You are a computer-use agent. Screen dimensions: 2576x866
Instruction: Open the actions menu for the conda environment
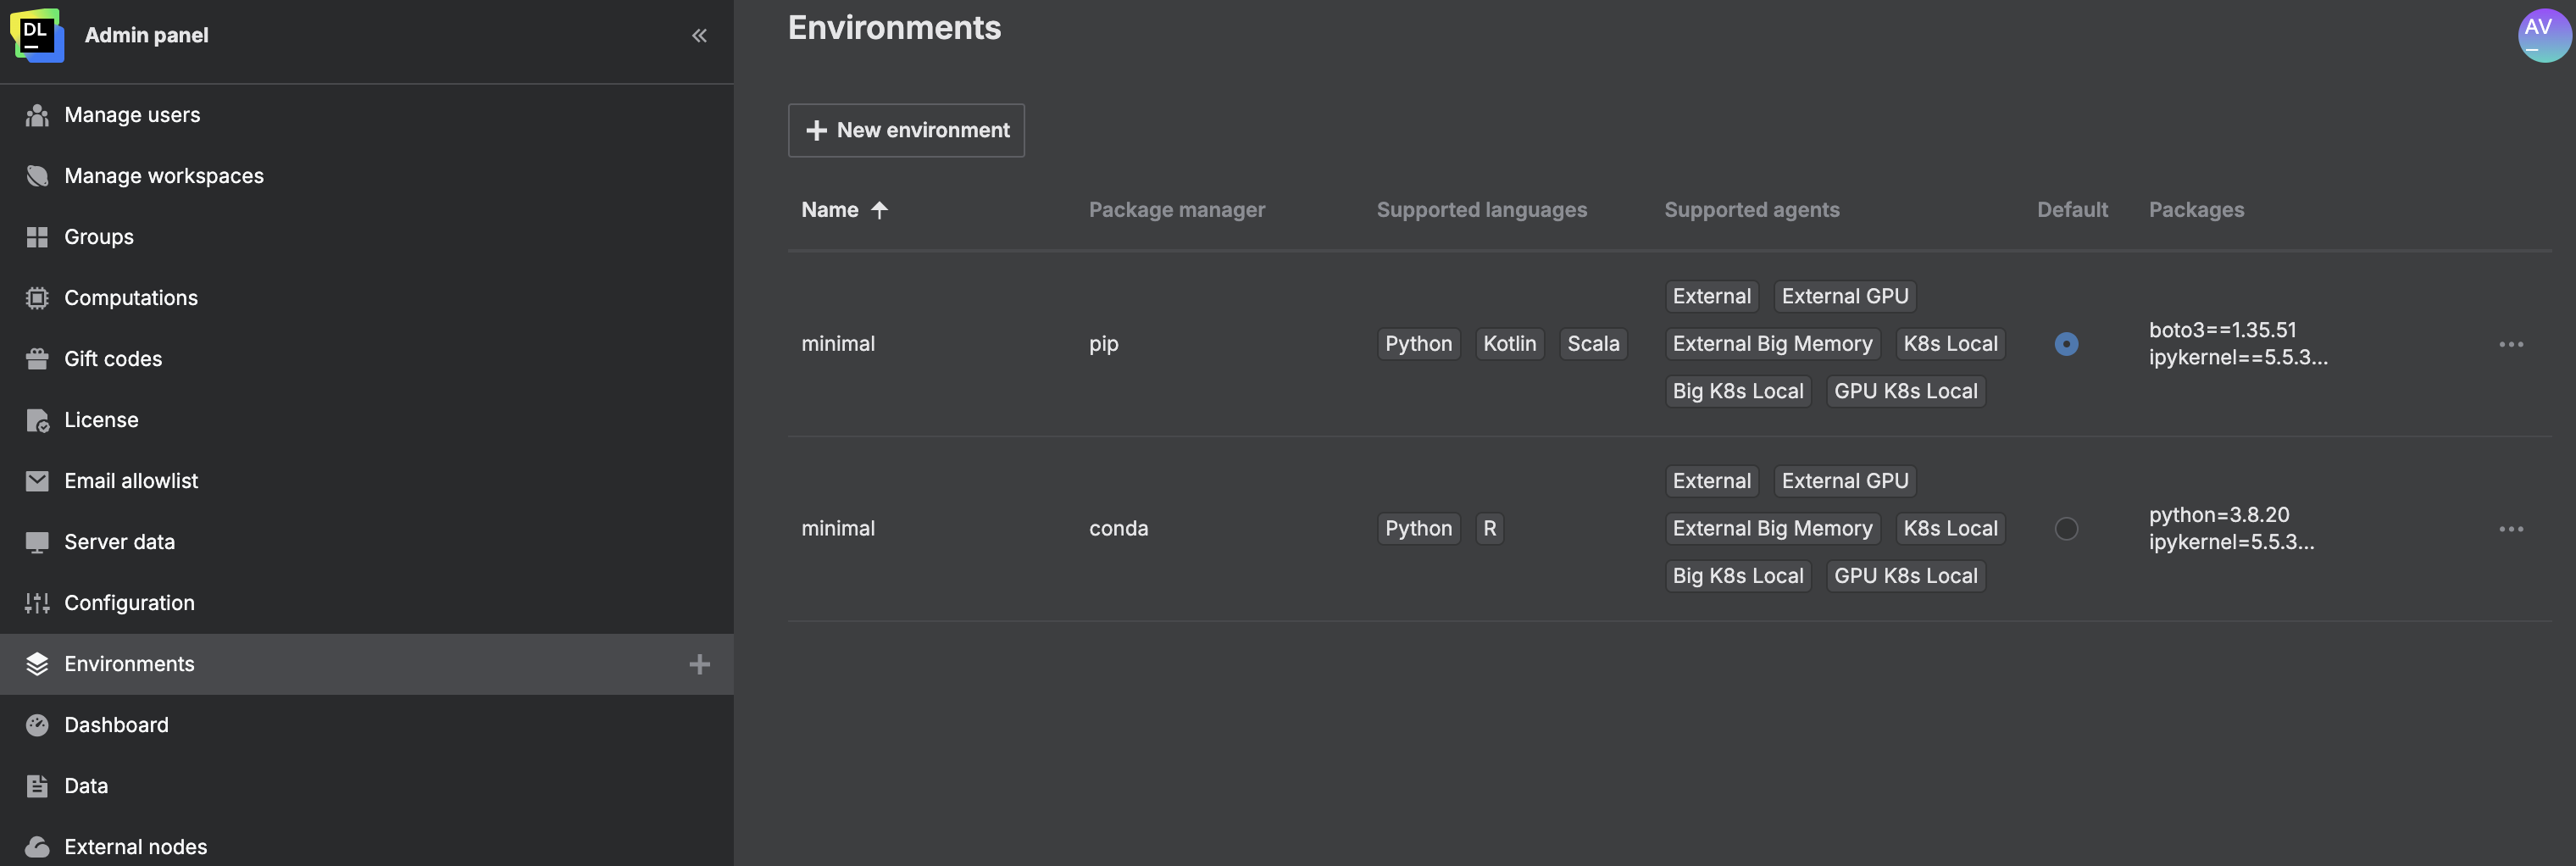[2512, 528]
